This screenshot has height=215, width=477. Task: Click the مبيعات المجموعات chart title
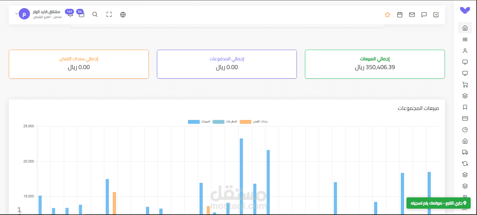[418, 108]
